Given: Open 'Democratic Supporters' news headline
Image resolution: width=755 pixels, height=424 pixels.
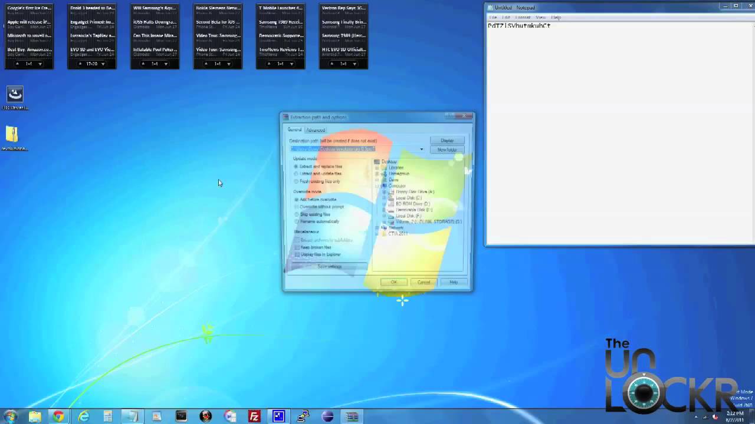Looking at the screenshot, I should (x=280, y=36).
